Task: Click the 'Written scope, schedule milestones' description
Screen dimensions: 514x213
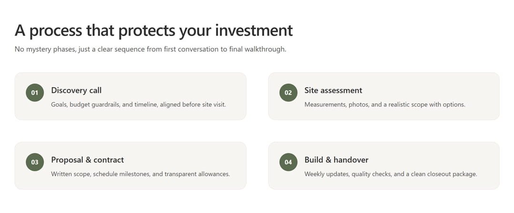Action: click(x=140, y=174)
